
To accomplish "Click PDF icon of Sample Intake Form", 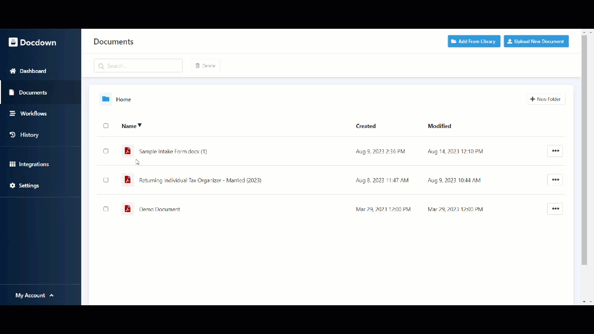I will (x=128, y=151).
